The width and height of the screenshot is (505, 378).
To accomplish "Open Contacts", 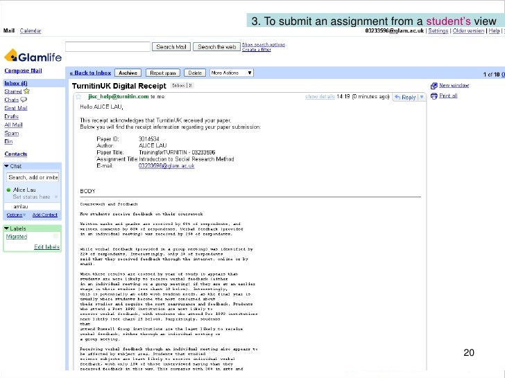I will click(16, 154).
